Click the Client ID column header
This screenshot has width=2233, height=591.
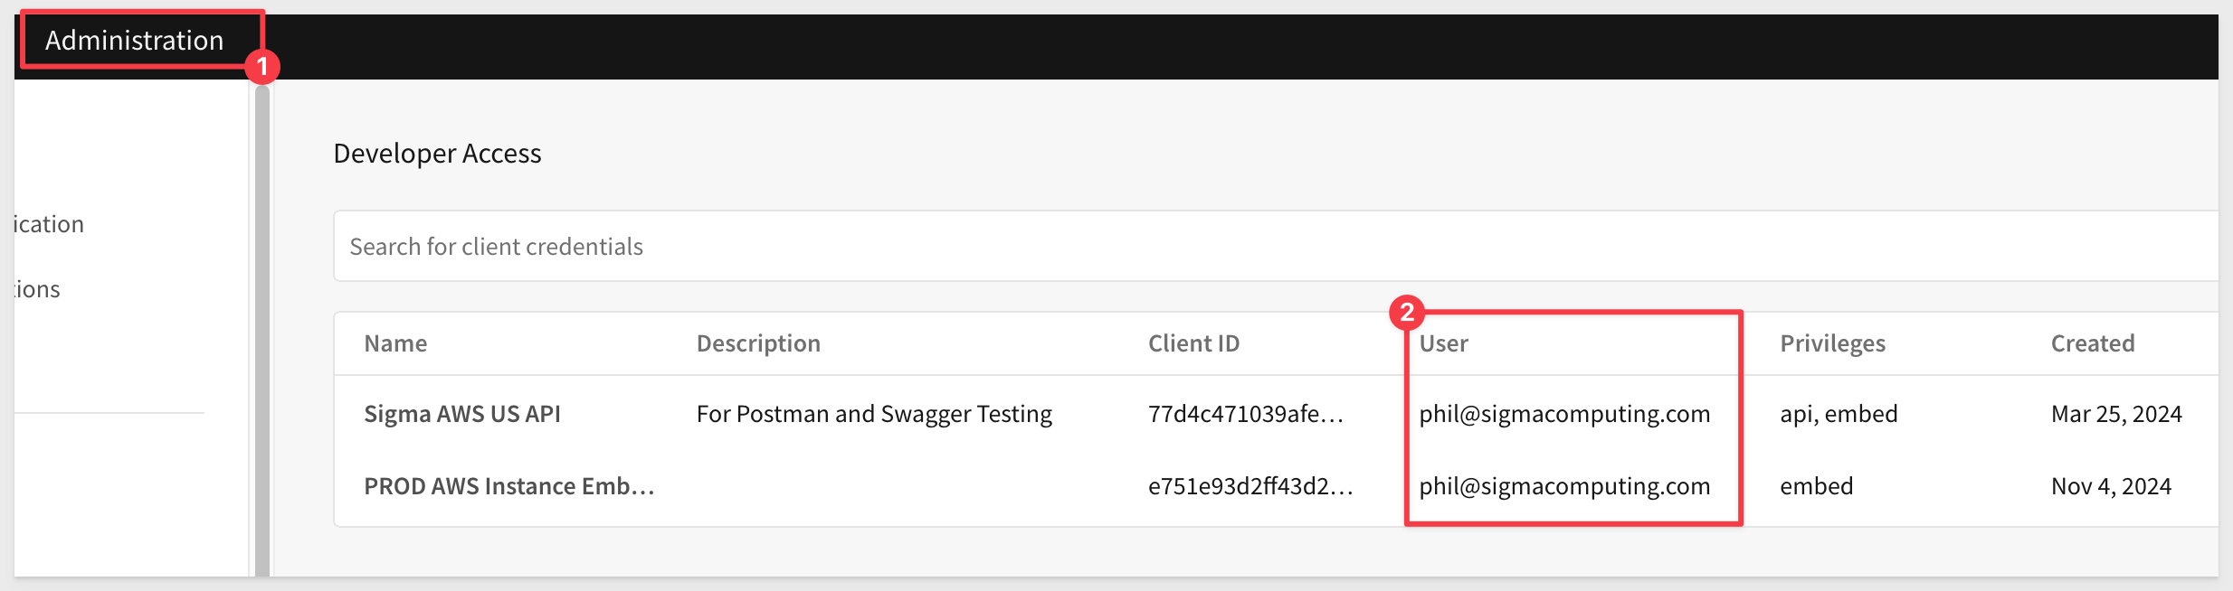[x=1193, y=343]
